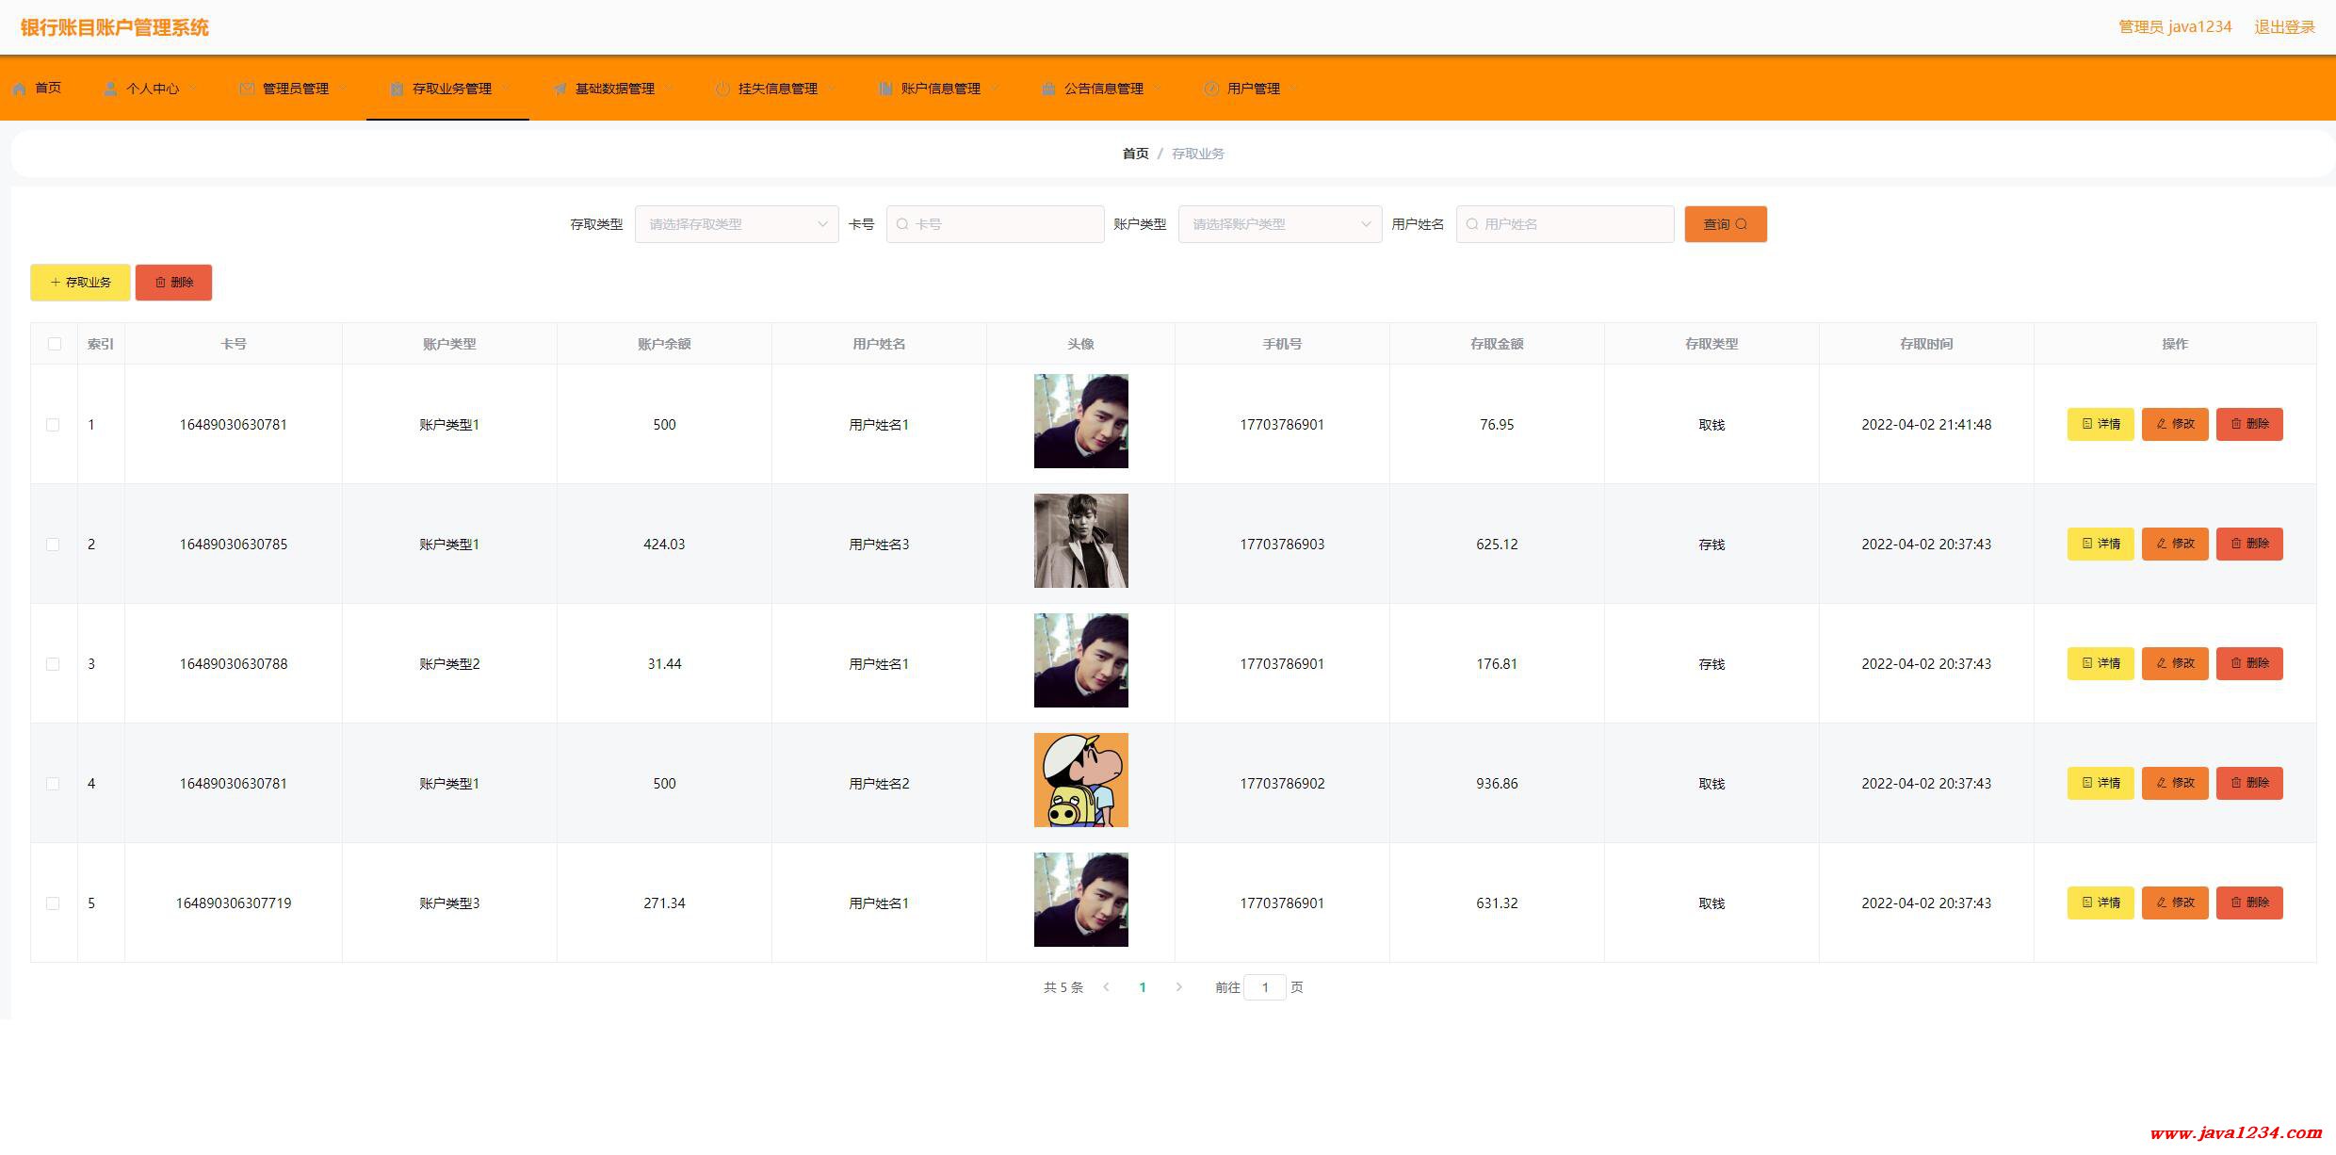Click the envelope icon beside 管理员管理
The height and width of the screenshot is (1155, 2336).
pos(247,89)
